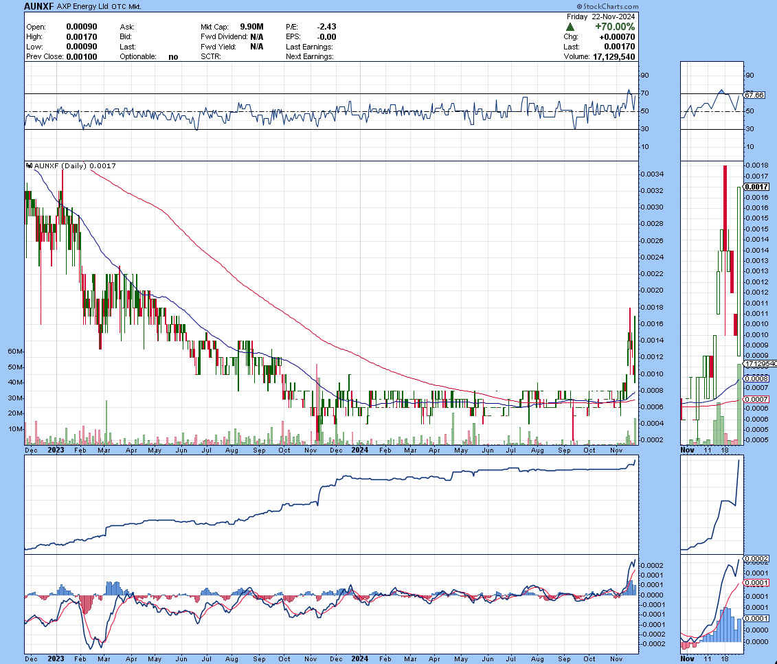Click the Fwd Dividend: label
The image size is (777, 664).
(224, 36)
